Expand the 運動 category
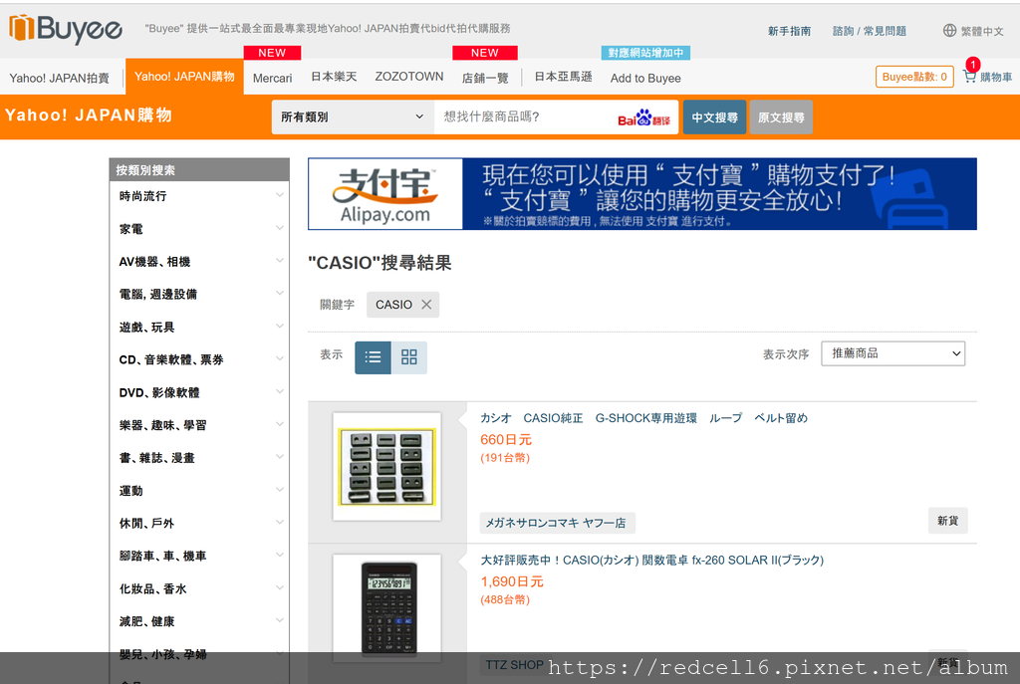Image resolution: width=1020 pixels, height=684 pixels. [199, 491]
